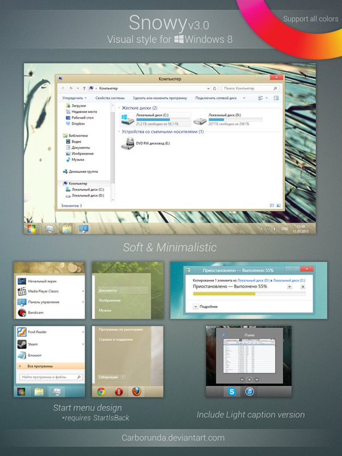Open the Упорядочить dropdown menu

74,98
